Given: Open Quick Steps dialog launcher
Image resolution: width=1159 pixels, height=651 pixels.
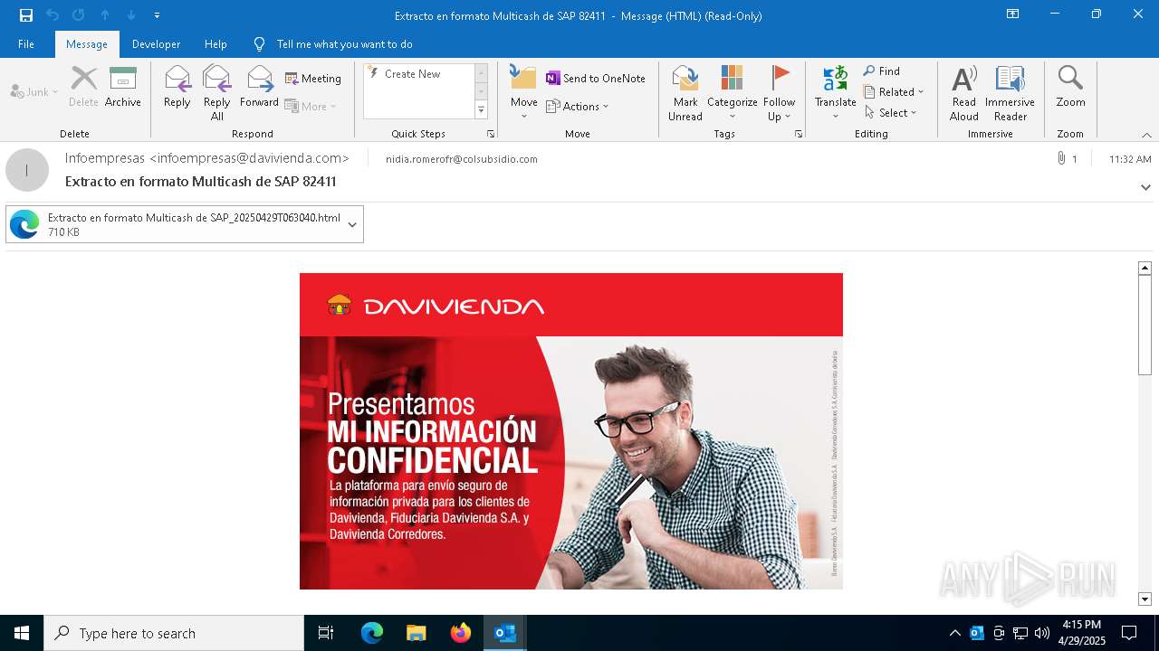Looking at the screenshot, I should pyautogui.click(x=491, y=134).
